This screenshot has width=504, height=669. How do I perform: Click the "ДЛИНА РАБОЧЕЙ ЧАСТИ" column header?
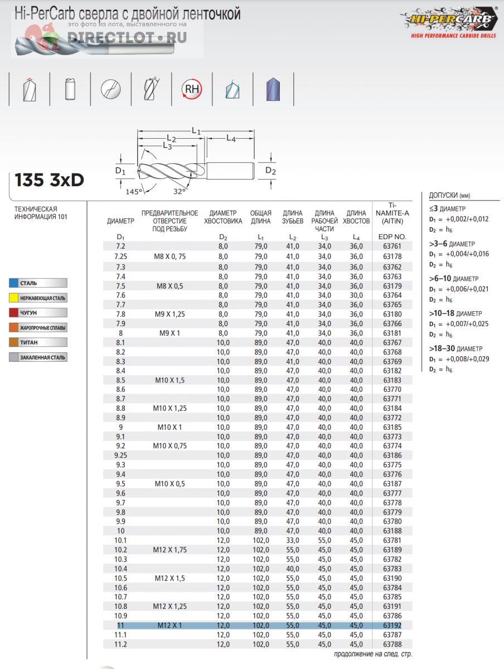pyautogui.click(x=324, y=221)
